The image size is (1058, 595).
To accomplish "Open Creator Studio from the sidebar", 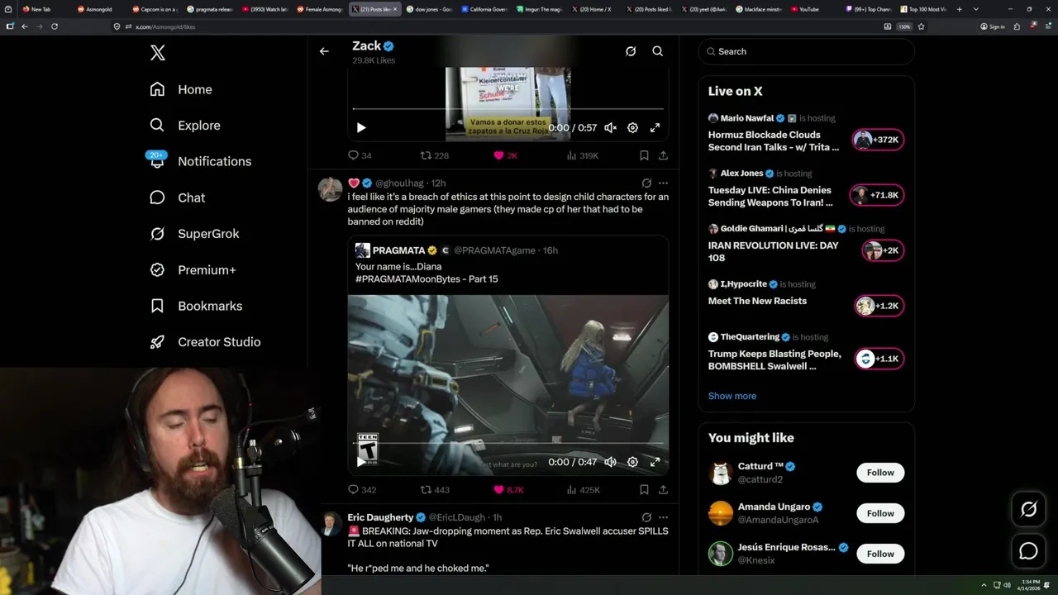I will 205,342.
